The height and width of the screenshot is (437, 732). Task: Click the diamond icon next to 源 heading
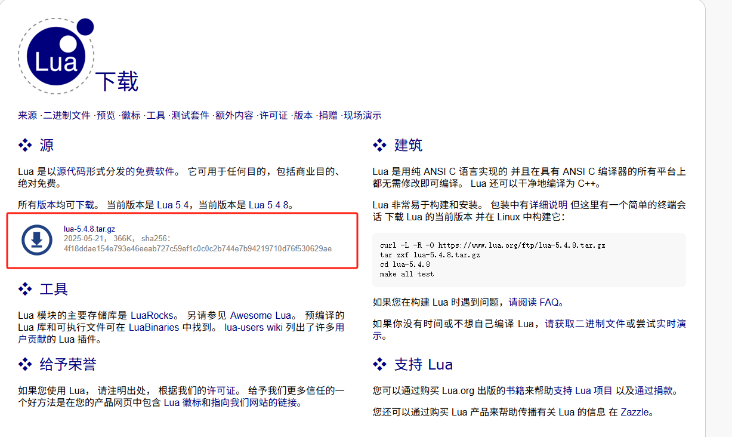click(x=24, y=144)
